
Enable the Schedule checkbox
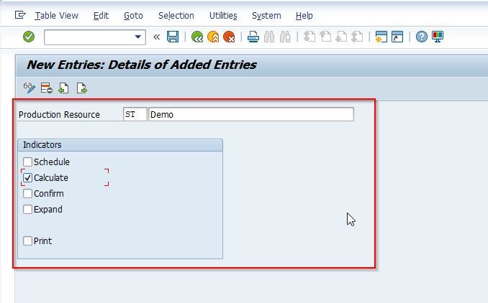[x=27, y=162]
